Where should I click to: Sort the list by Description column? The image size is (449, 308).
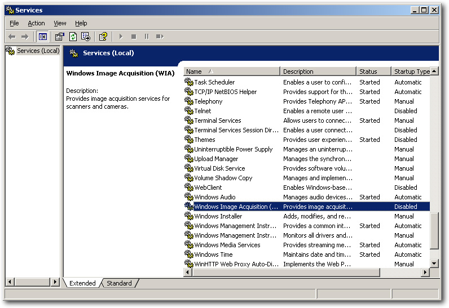click(318, 72)
